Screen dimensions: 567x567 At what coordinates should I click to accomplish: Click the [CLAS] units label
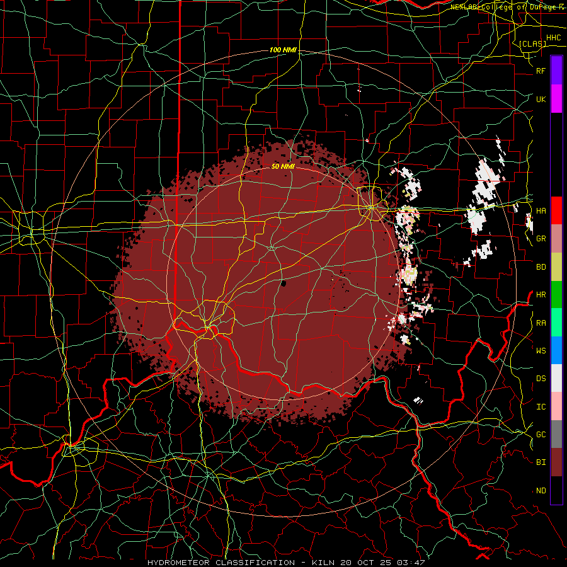click(532, 44)
